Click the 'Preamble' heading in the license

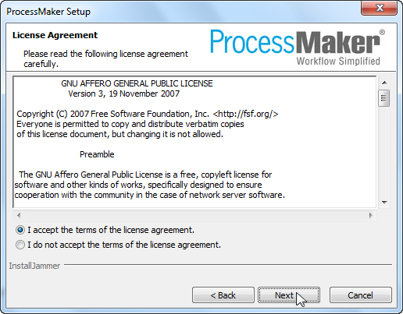point(97,154)
